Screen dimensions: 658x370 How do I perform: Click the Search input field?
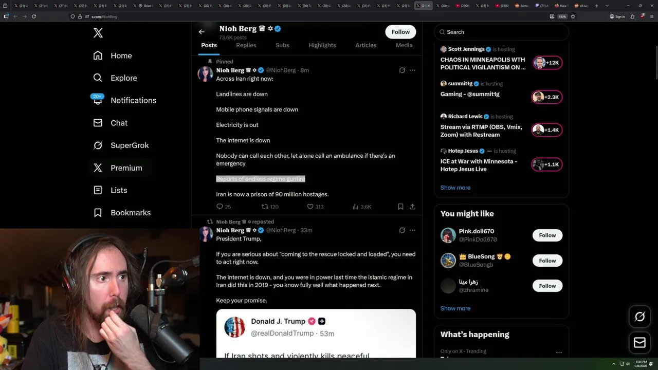click(502, 32)
